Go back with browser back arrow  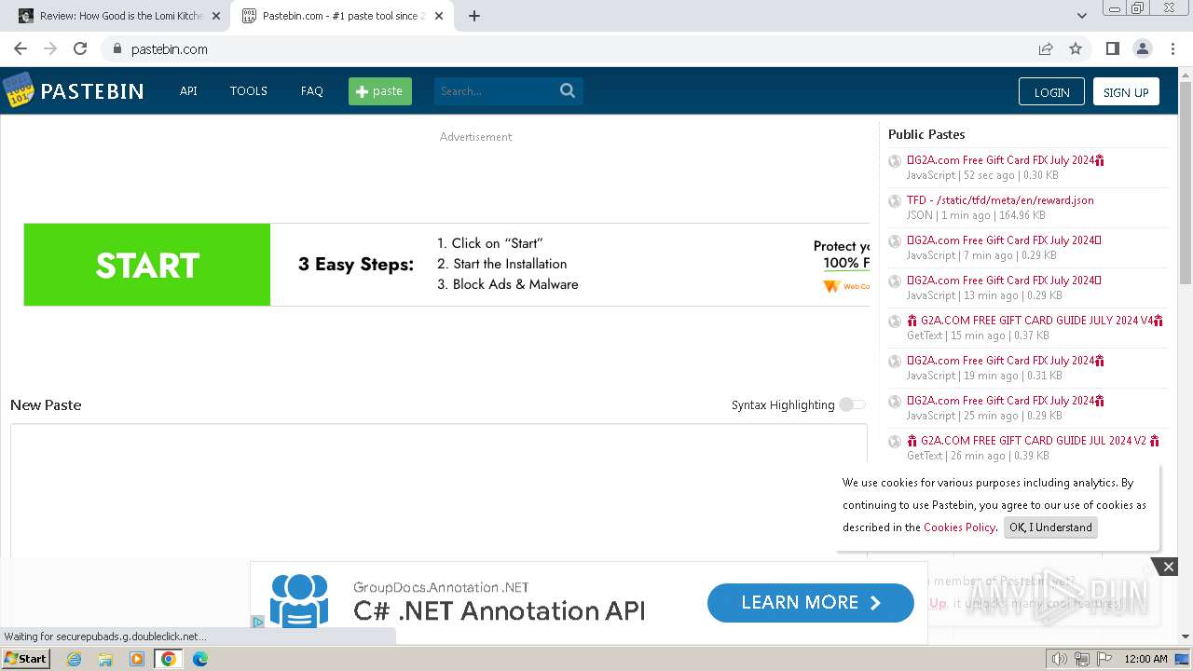point(21,48)
